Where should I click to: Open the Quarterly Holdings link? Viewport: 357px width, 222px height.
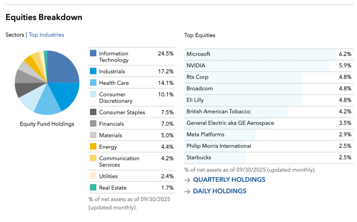tap(229, 180)
